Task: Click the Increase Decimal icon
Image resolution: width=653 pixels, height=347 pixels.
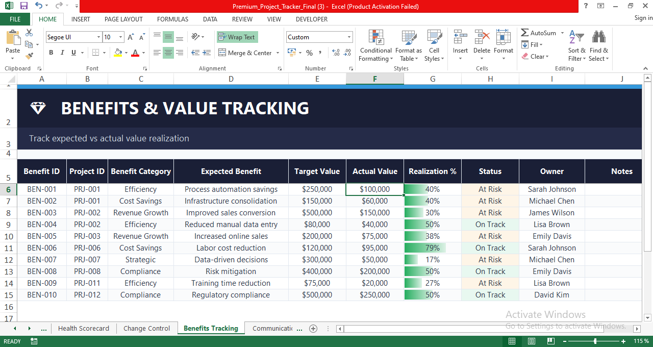Action: tap(336, 53)
